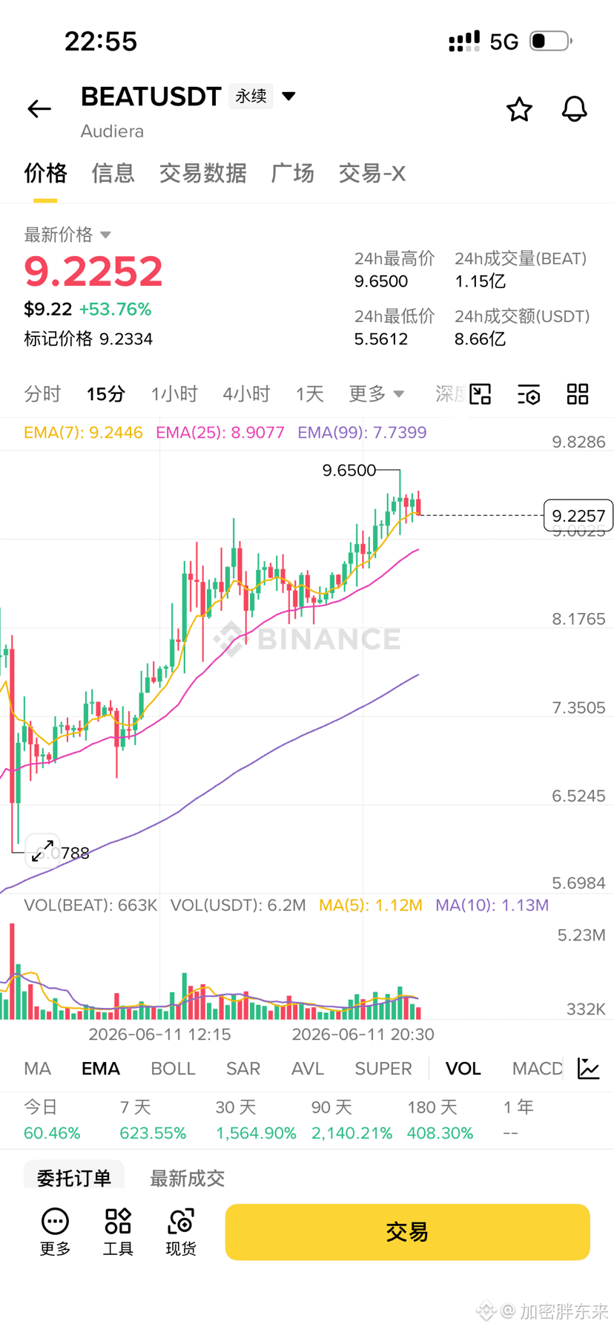Select 1小时 timeframe
614x1330 pixels.
174,394
